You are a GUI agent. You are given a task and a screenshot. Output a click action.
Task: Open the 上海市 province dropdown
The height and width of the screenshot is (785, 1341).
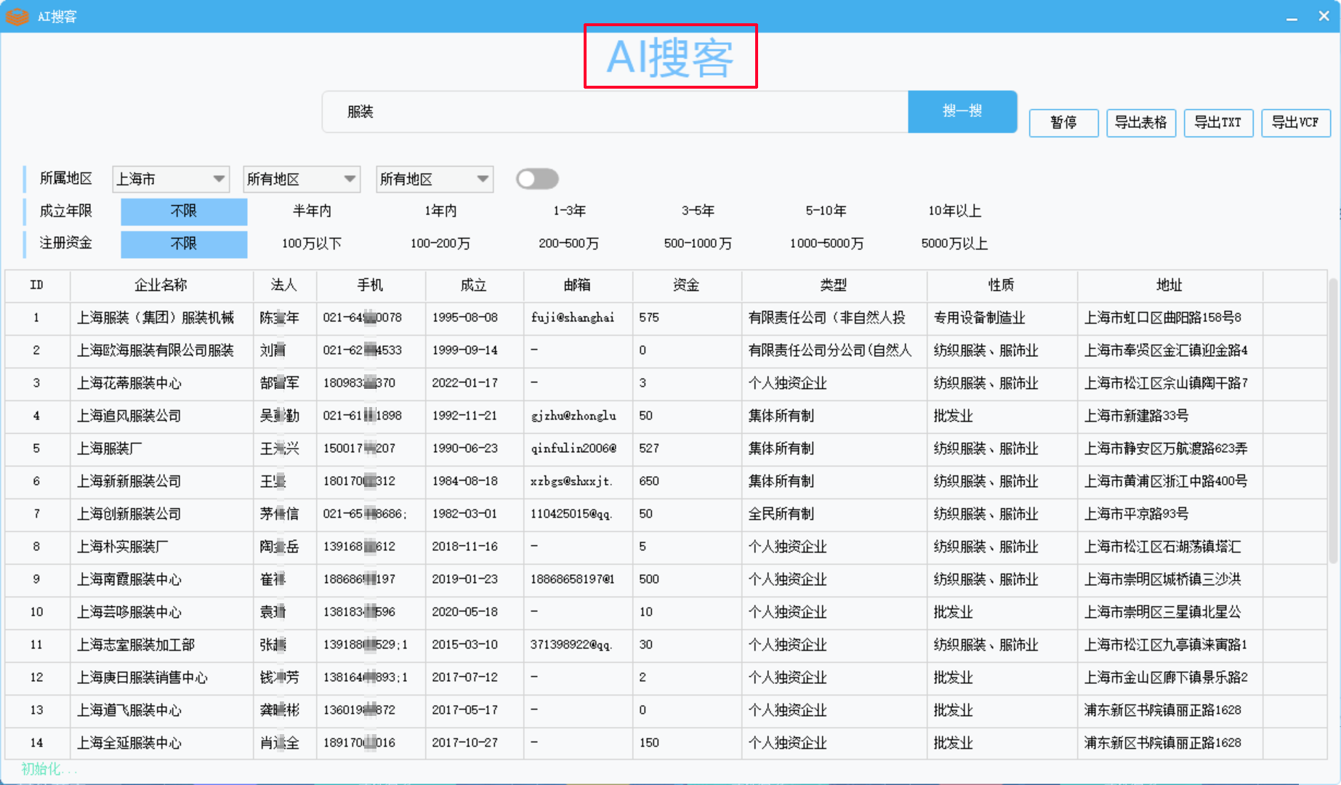click(x=171, y=179)
